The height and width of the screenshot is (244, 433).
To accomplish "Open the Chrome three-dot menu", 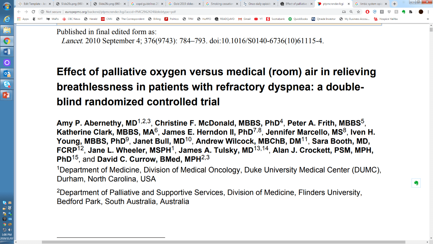I will coord(429,12).
